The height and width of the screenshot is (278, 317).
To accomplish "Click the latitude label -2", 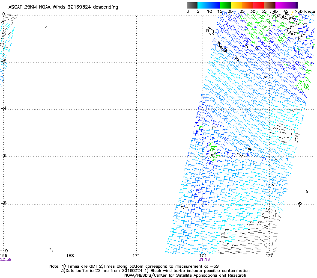I will coord(3,61).
